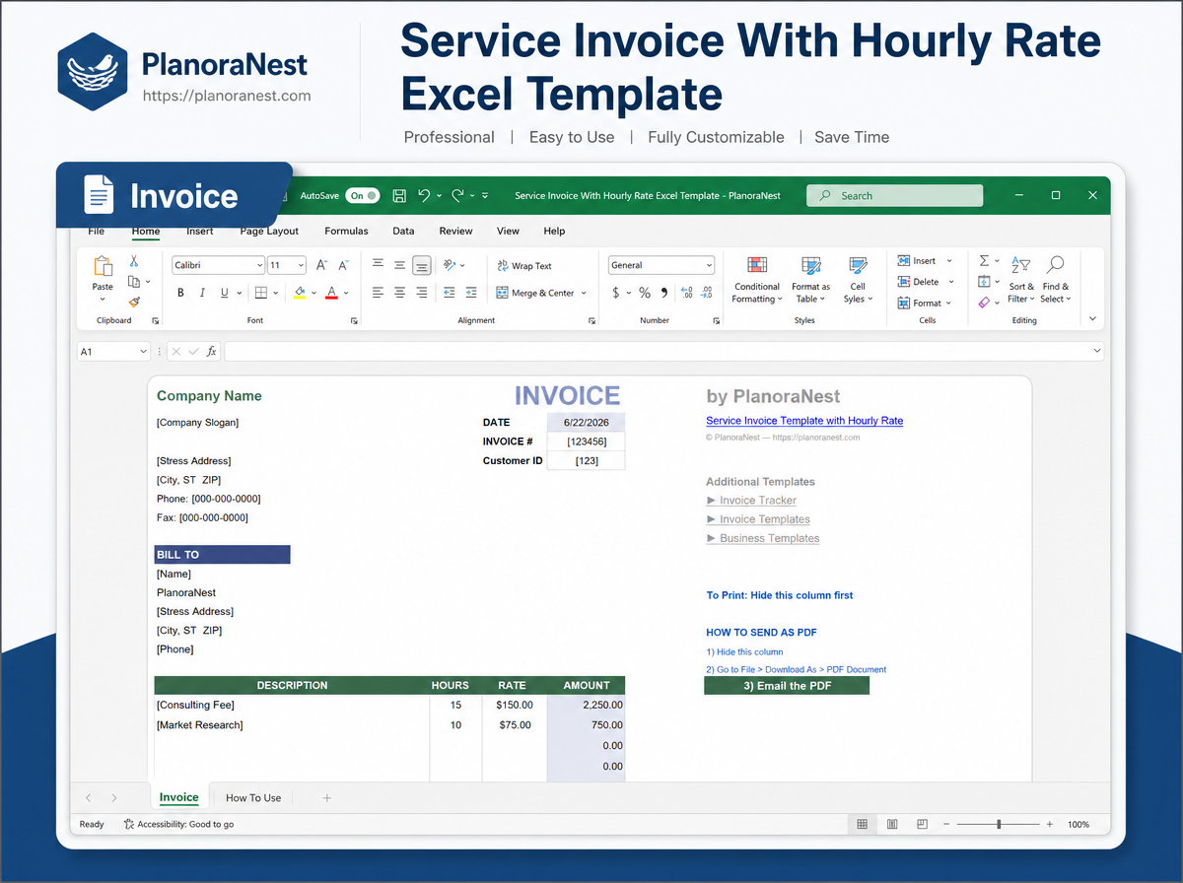
Task: Click the Increase Indent icon
Action: pos(471,293)
